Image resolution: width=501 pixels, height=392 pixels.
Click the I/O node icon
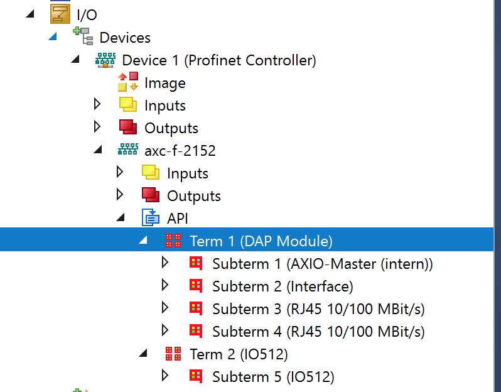coord(60,14)
